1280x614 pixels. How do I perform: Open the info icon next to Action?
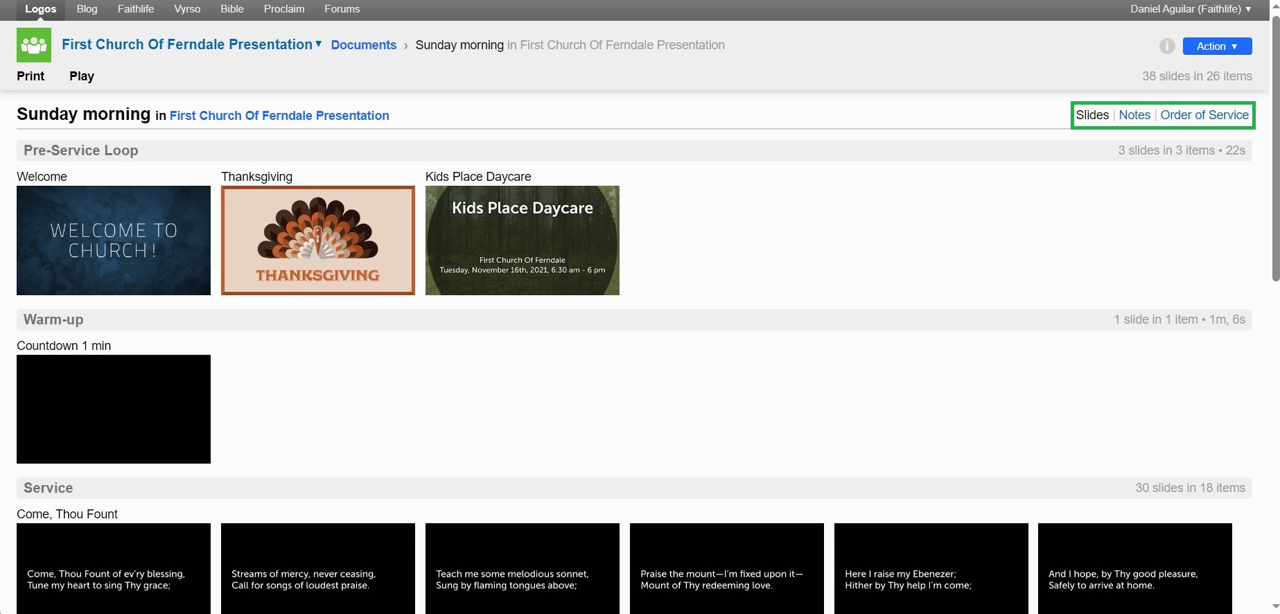coord(1167,46)
